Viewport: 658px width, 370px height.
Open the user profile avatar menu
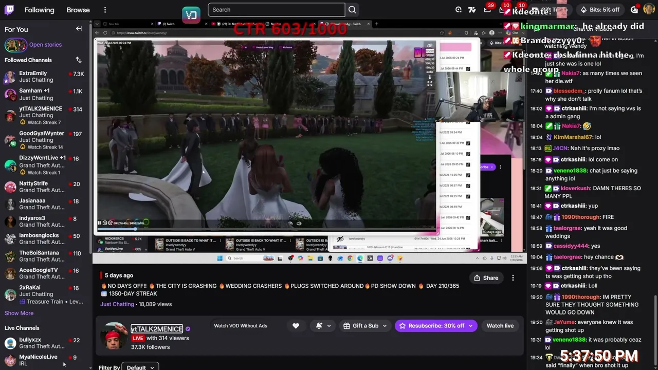(648, 10)
